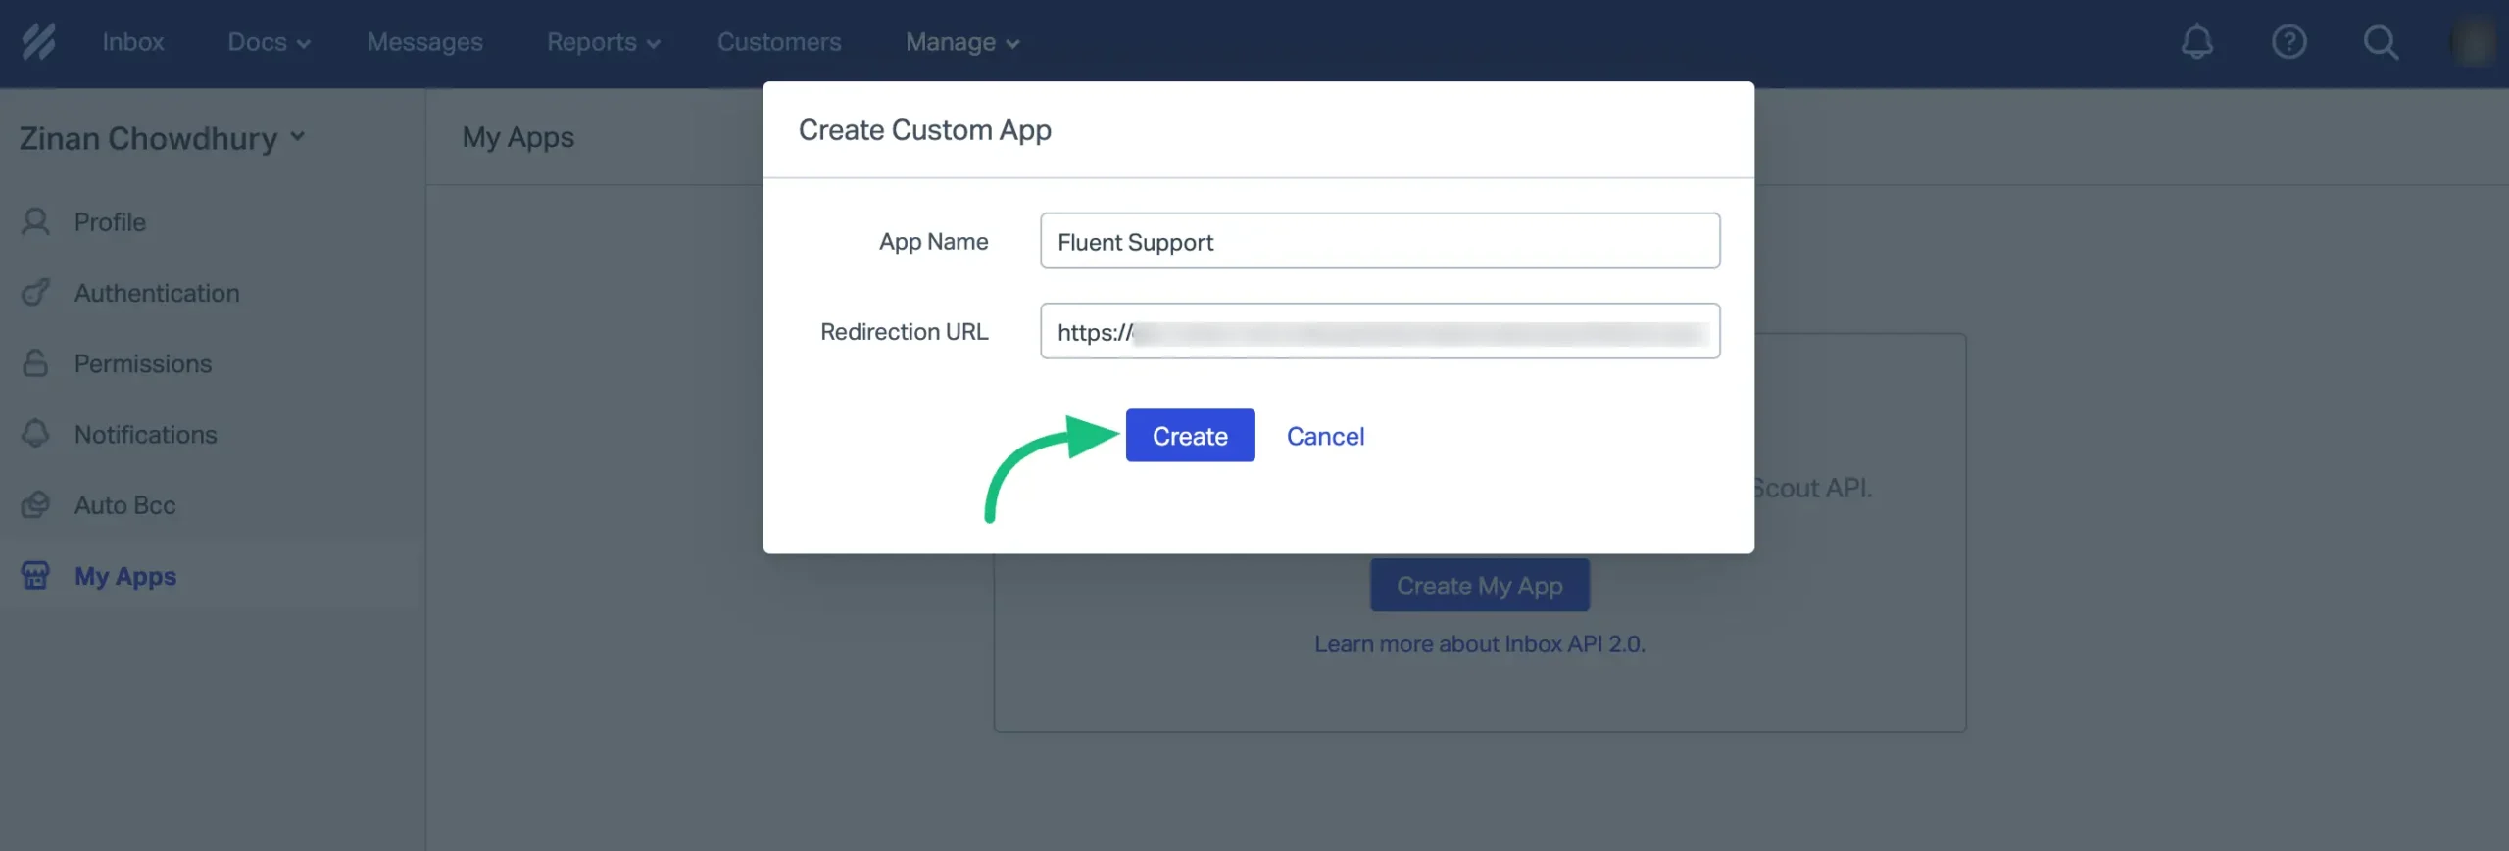Select the Auto Bcc sidebar icon
The width and height of the screenshot is (2509, 851).
tap(36, 504)
